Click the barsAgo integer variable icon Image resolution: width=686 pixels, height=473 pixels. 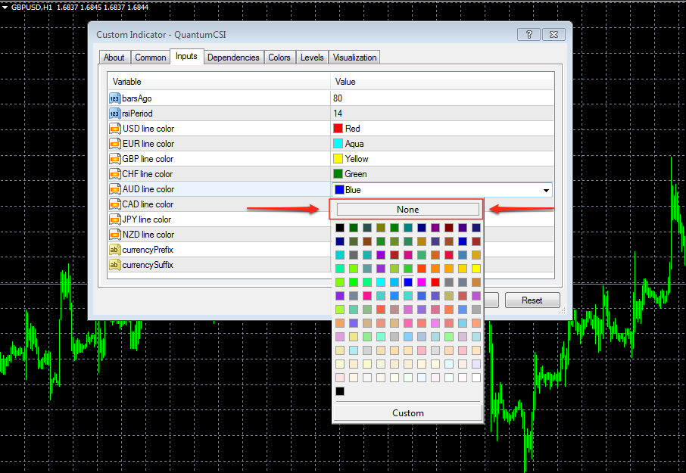point(114,98)
